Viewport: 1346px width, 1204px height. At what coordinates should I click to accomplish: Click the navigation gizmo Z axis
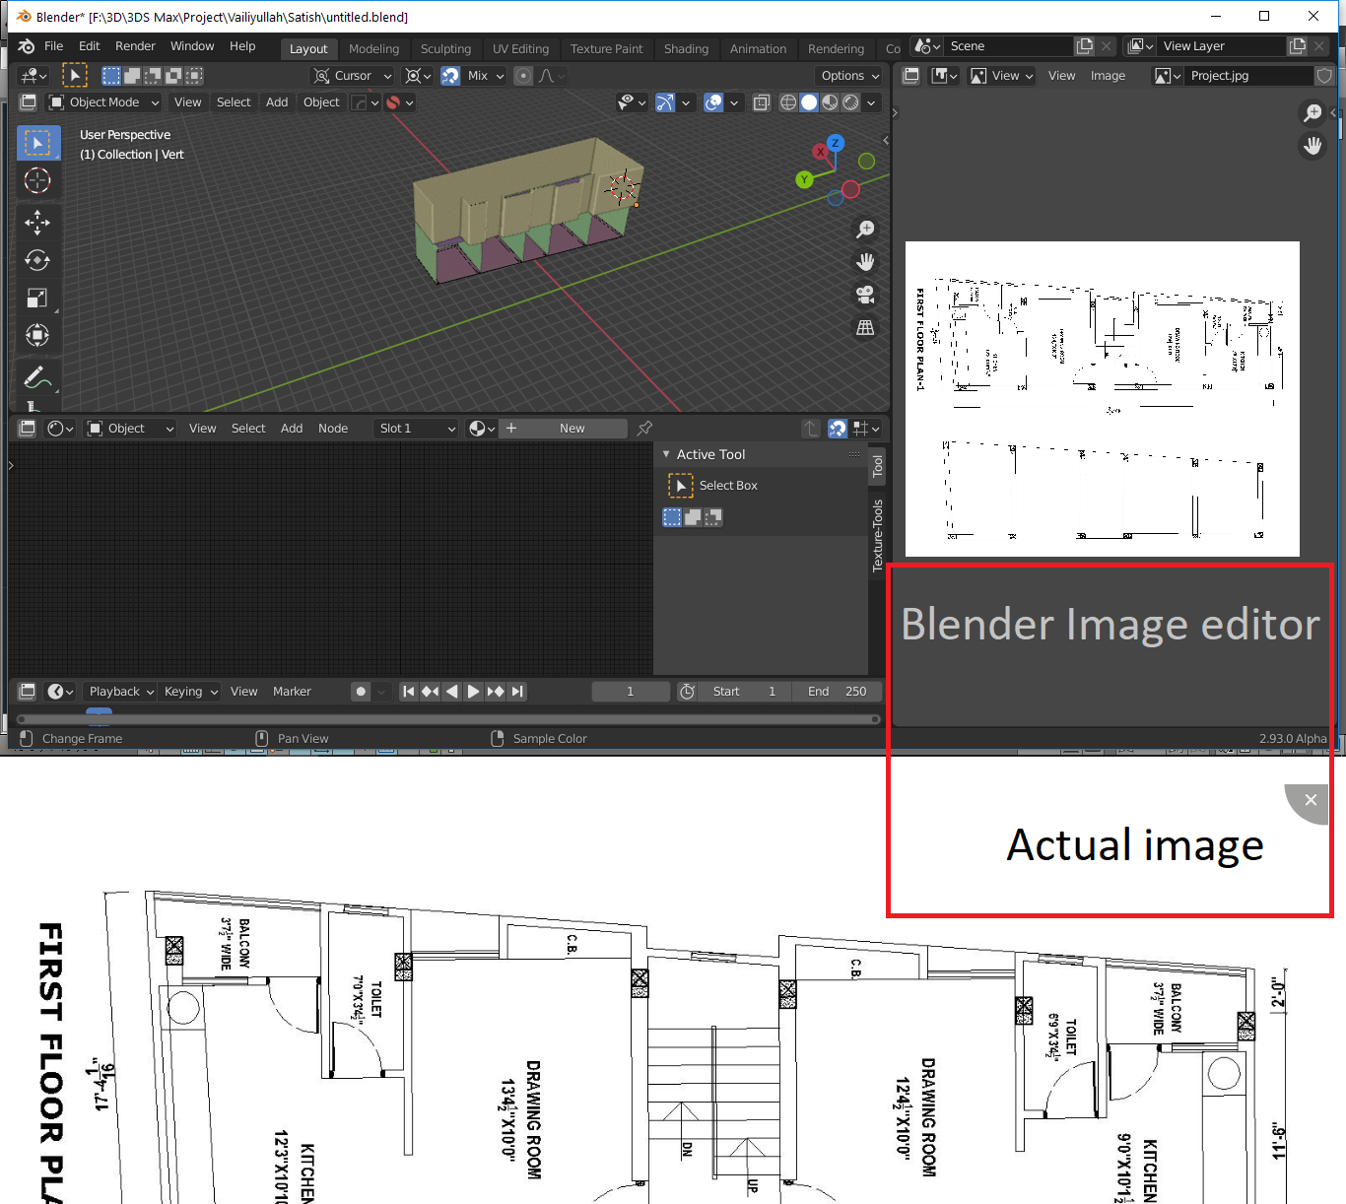(x=836, y=143)
